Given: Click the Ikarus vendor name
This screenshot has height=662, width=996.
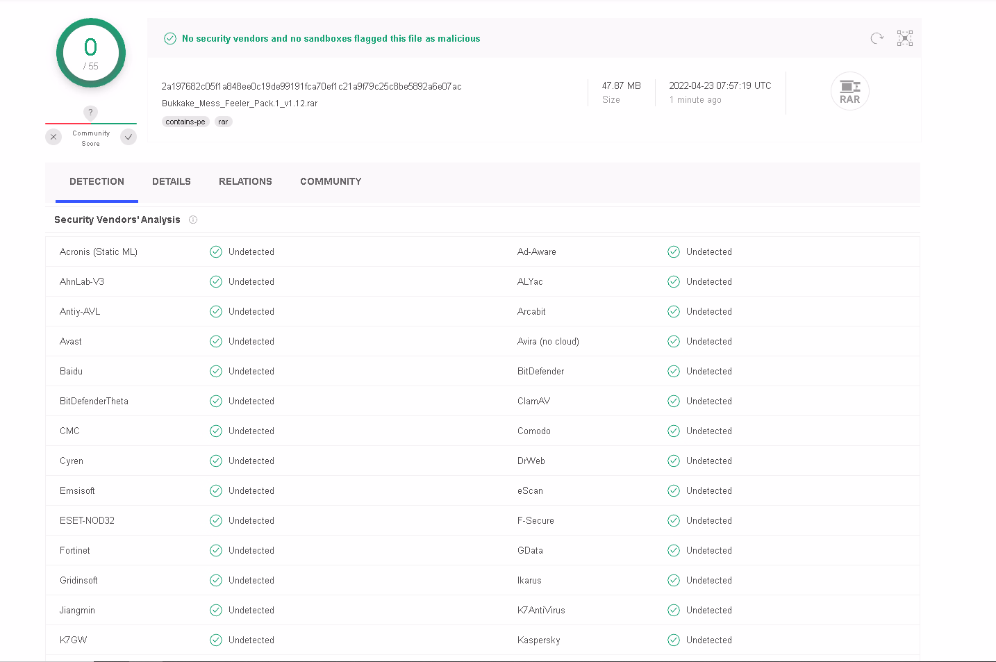Looking at the screenshot, I should (x=529, y=580).
